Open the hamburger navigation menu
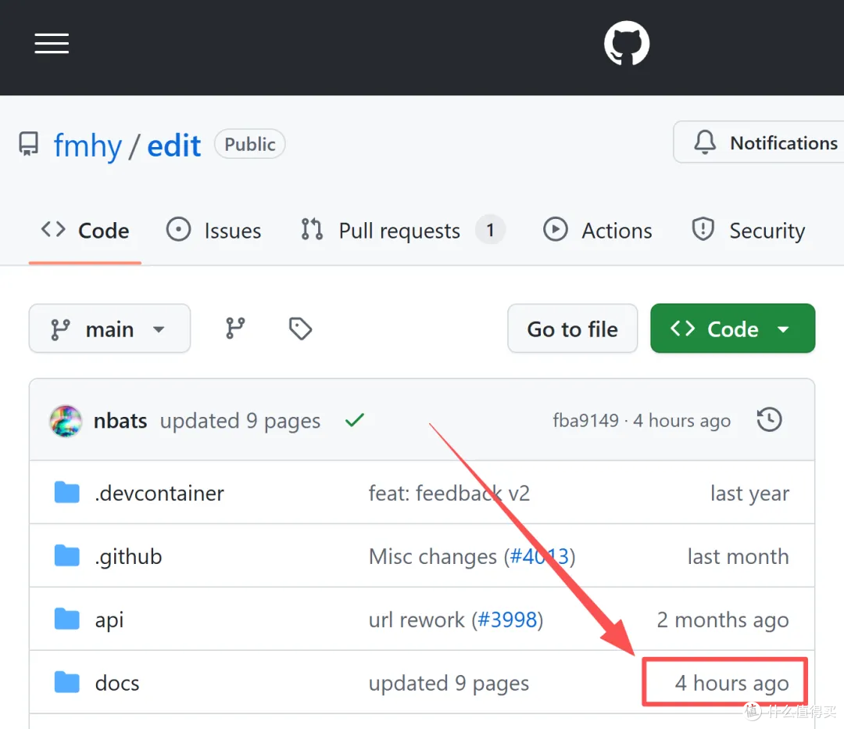The height and width of the screenshot is (729, 844). 52,43
